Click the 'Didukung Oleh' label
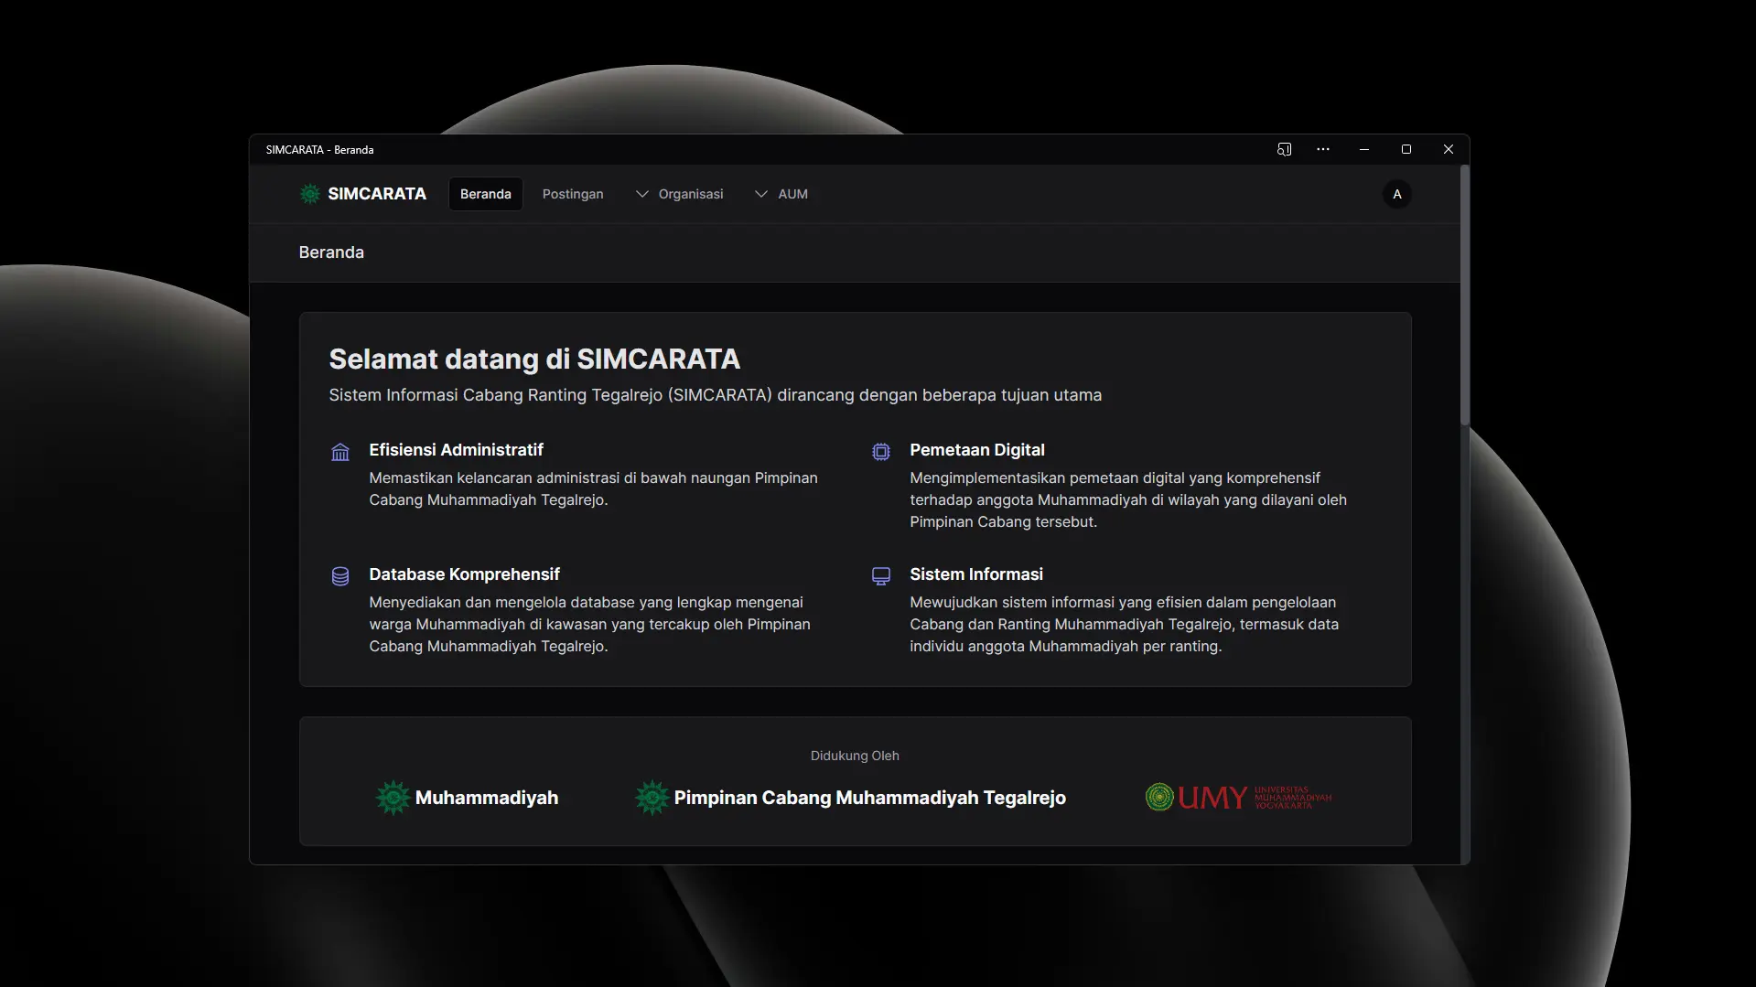This screenshot has height=987, width=1756. coord(855,756)
